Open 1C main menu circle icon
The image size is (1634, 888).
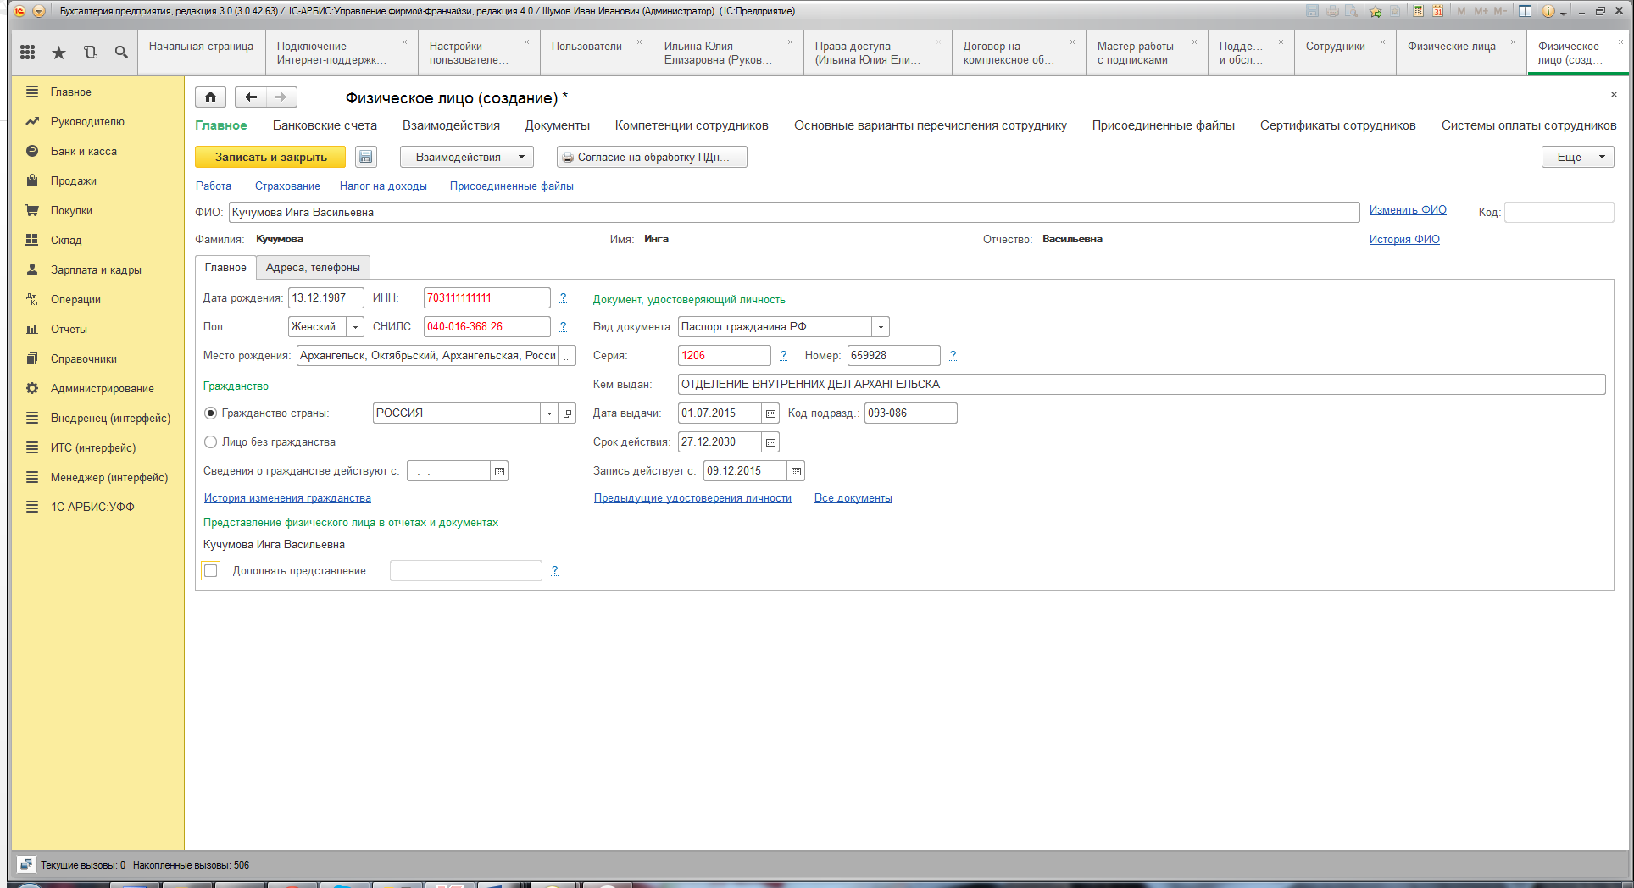[x=19, y=11]
